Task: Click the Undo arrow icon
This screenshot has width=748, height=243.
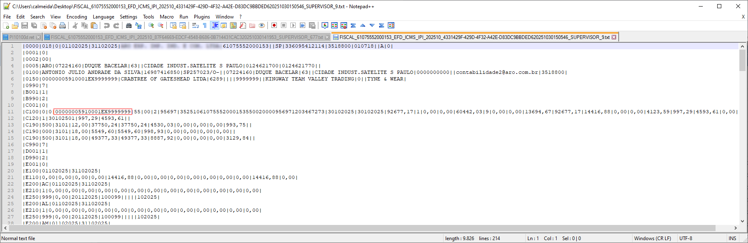Action: pyautogui.click(x=107, y=25)
